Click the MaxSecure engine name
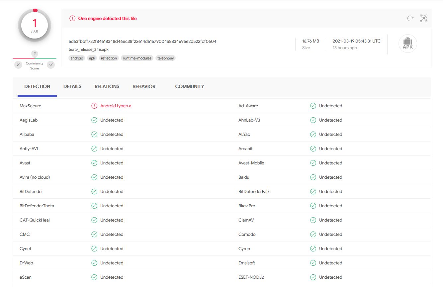 (x=31, y=106)
